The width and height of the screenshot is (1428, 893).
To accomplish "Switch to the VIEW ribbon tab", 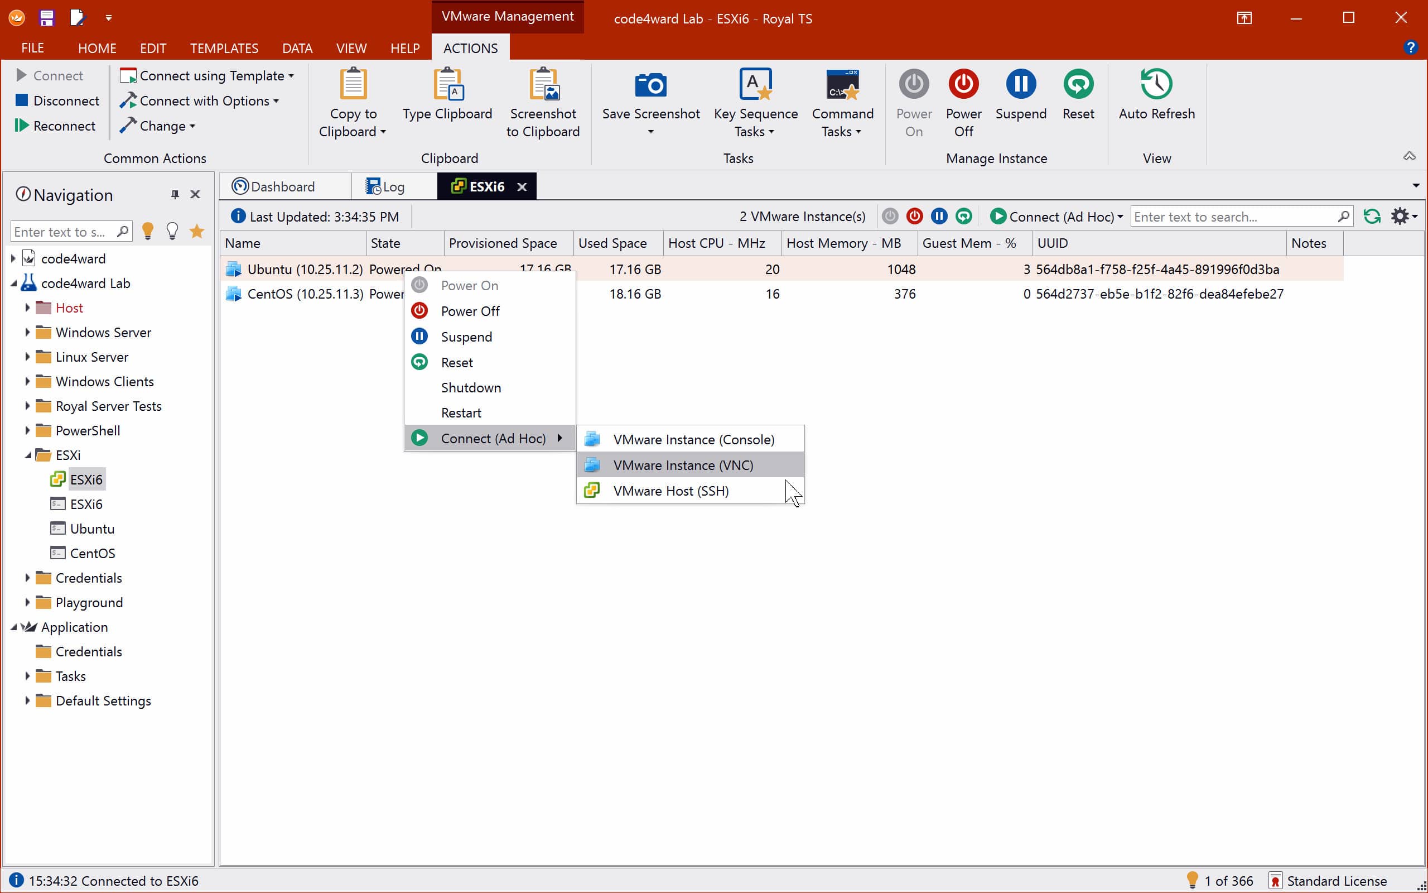I will click(351, 48).
